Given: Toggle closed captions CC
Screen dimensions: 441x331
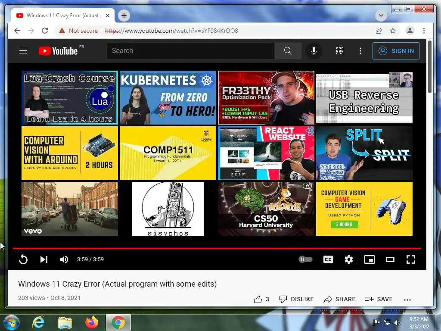Looking at the screenshot, I should [328, 259].
